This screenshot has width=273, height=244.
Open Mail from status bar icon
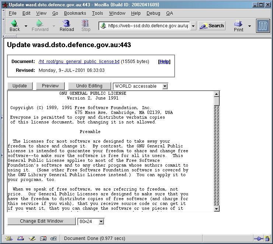(x=21, y=238)
